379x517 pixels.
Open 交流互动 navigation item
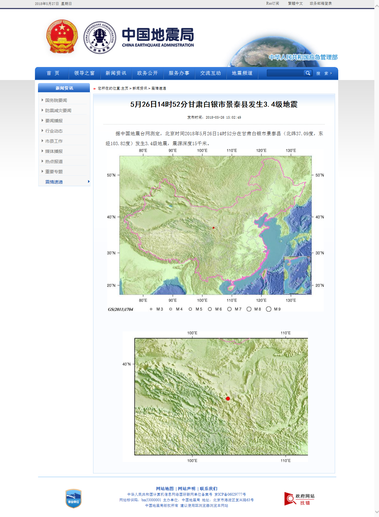tap(210, 73)
